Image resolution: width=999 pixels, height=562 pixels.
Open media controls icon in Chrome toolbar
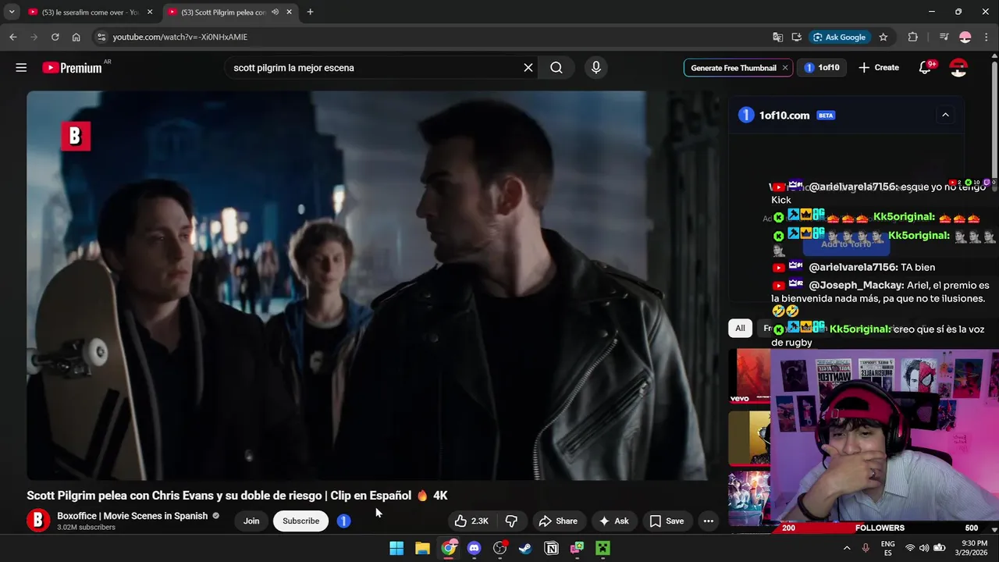click(x=944, y=37)
